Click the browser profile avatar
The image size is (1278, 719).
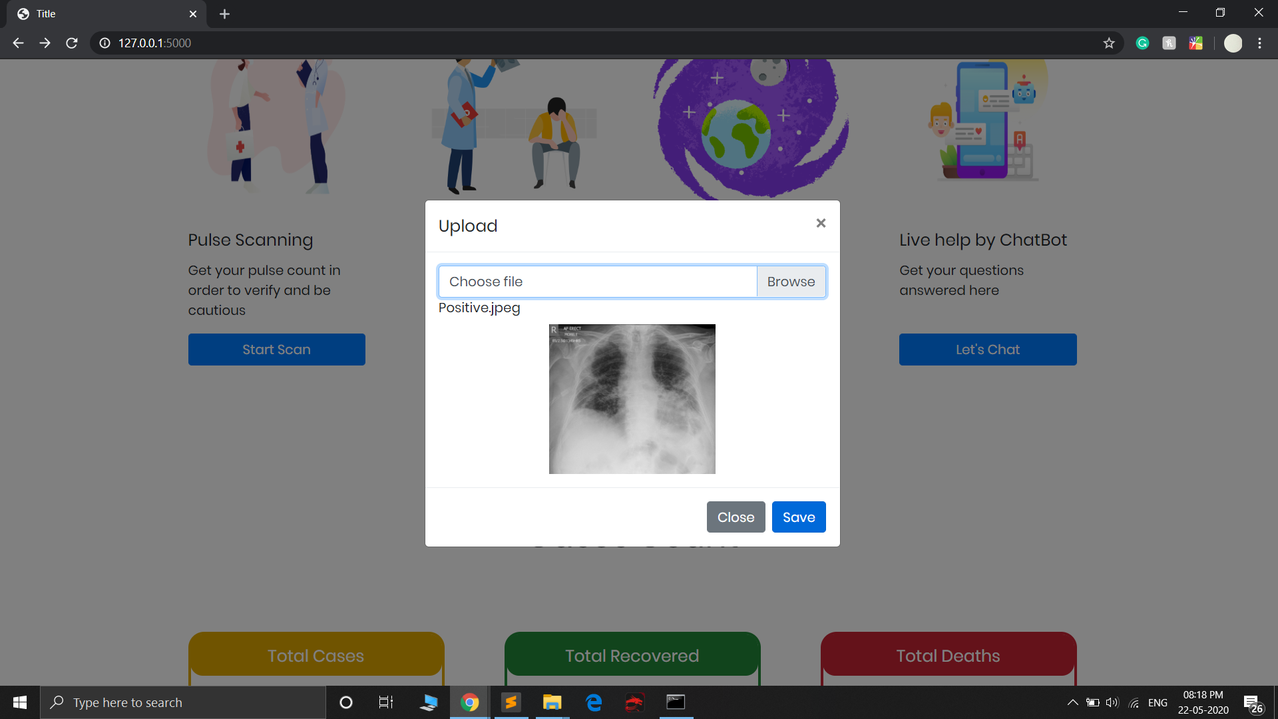pyautogui.click(x=1233, y=43)
